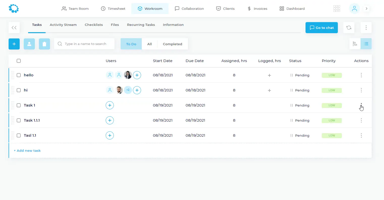Log hours for the hello task

(x=269, y=75)
